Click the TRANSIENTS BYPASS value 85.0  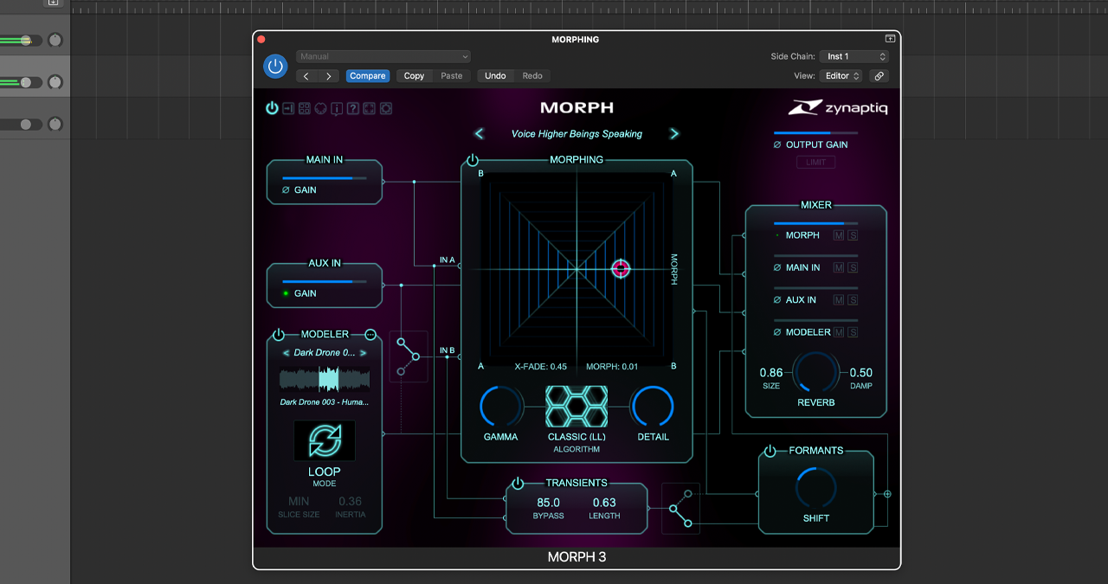point(549,503)
